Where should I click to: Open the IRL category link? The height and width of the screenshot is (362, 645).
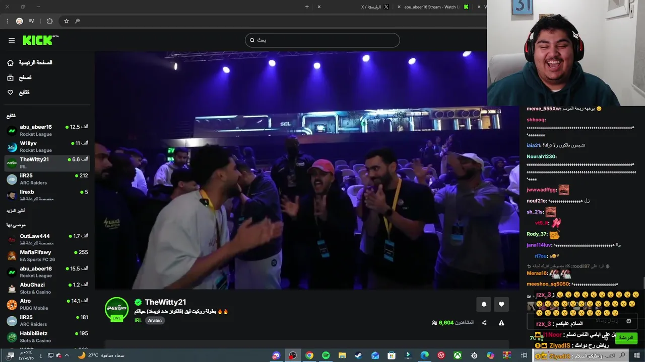(x=138, y=320)
